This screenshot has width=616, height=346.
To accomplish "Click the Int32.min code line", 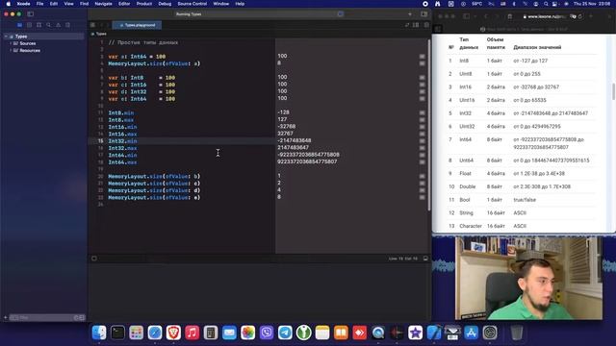I will [x=122, y=141].
